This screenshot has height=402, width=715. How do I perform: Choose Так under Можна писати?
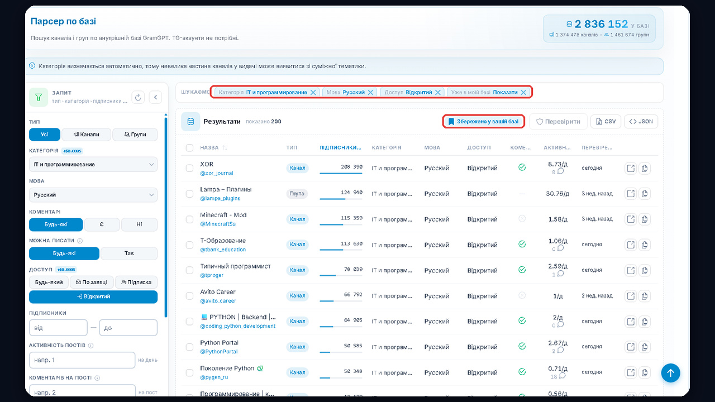pos(129,253)
